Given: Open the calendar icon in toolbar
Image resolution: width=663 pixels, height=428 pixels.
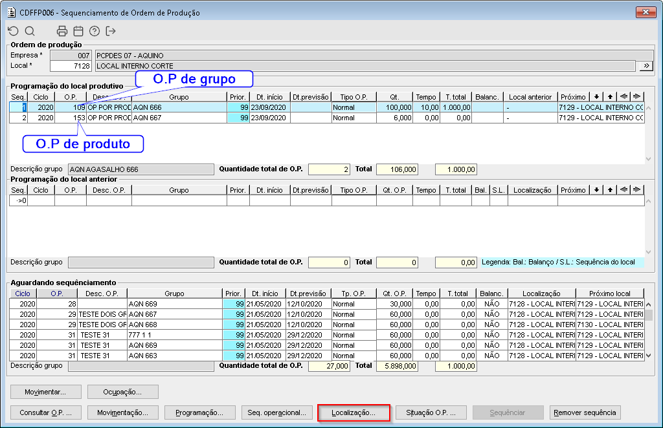Looking at the screenshot, I should [78, 31].
